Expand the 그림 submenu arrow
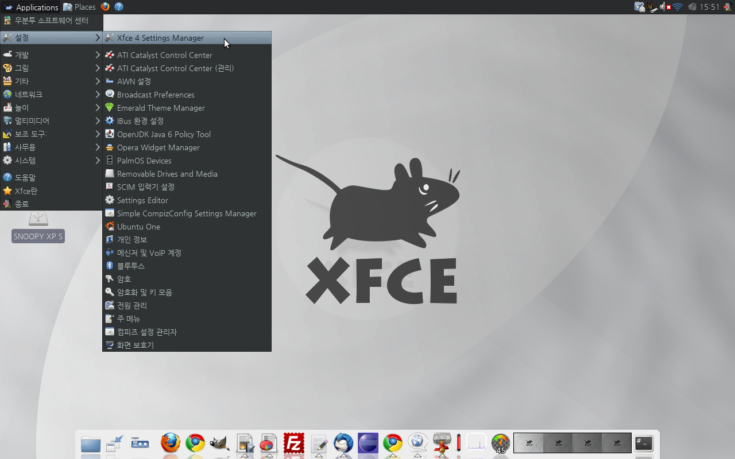 pyautogui.click(x=98, y=68)
